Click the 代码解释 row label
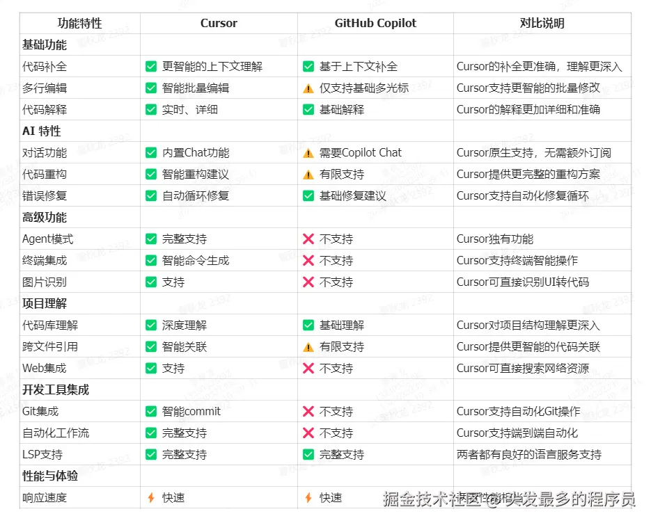 click(x=45, y=109)
